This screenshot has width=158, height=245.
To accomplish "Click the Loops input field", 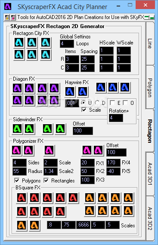I will 67,44.
